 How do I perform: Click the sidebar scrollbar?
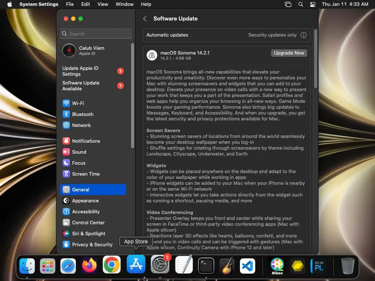[133, 95]
